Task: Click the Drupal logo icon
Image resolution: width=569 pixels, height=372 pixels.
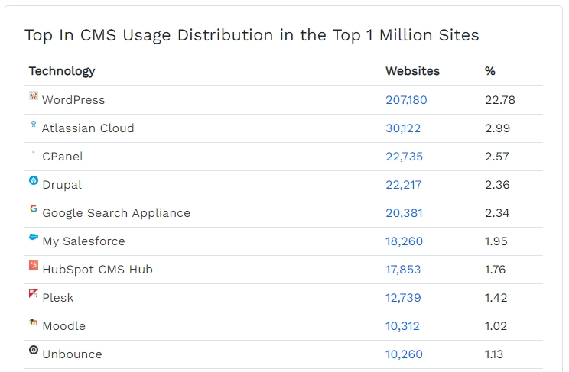Action: [34, 180]
